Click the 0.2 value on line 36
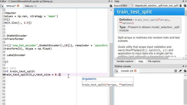Viewport: 187px width, 105px height. click(57, 75)
